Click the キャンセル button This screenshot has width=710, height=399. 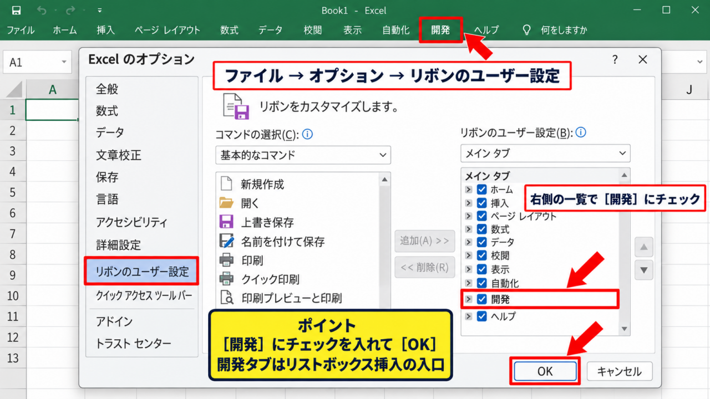click(x=620, y=371)
